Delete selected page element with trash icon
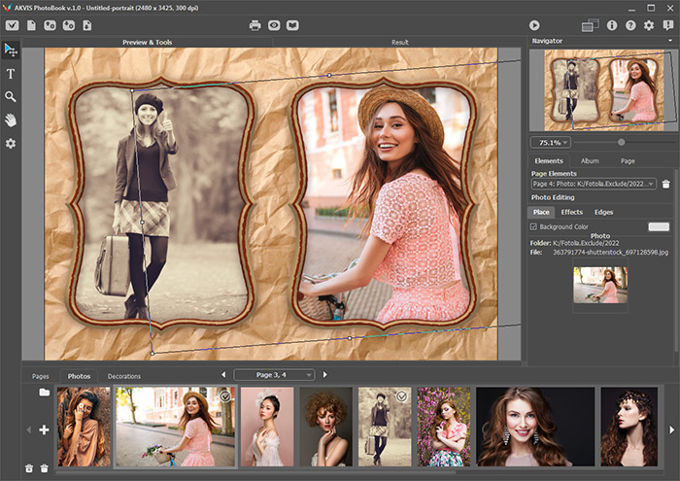Image resolution: width=680 pixels, height=481 pixels. coord(666,185)
